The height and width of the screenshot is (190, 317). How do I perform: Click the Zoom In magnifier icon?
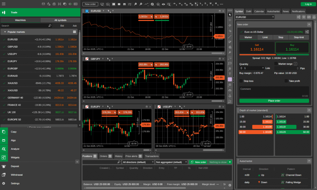coord(141,4)
